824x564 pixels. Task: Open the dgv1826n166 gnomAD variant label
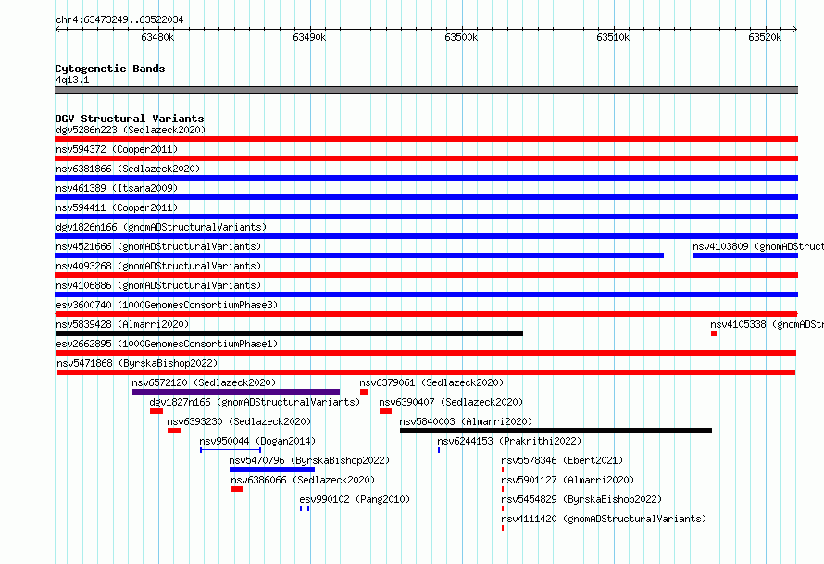[x=161, y=227]
